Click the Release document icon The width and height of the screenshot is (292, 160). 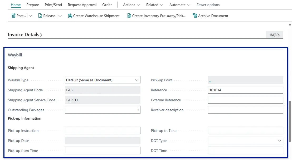click(40, 16)
